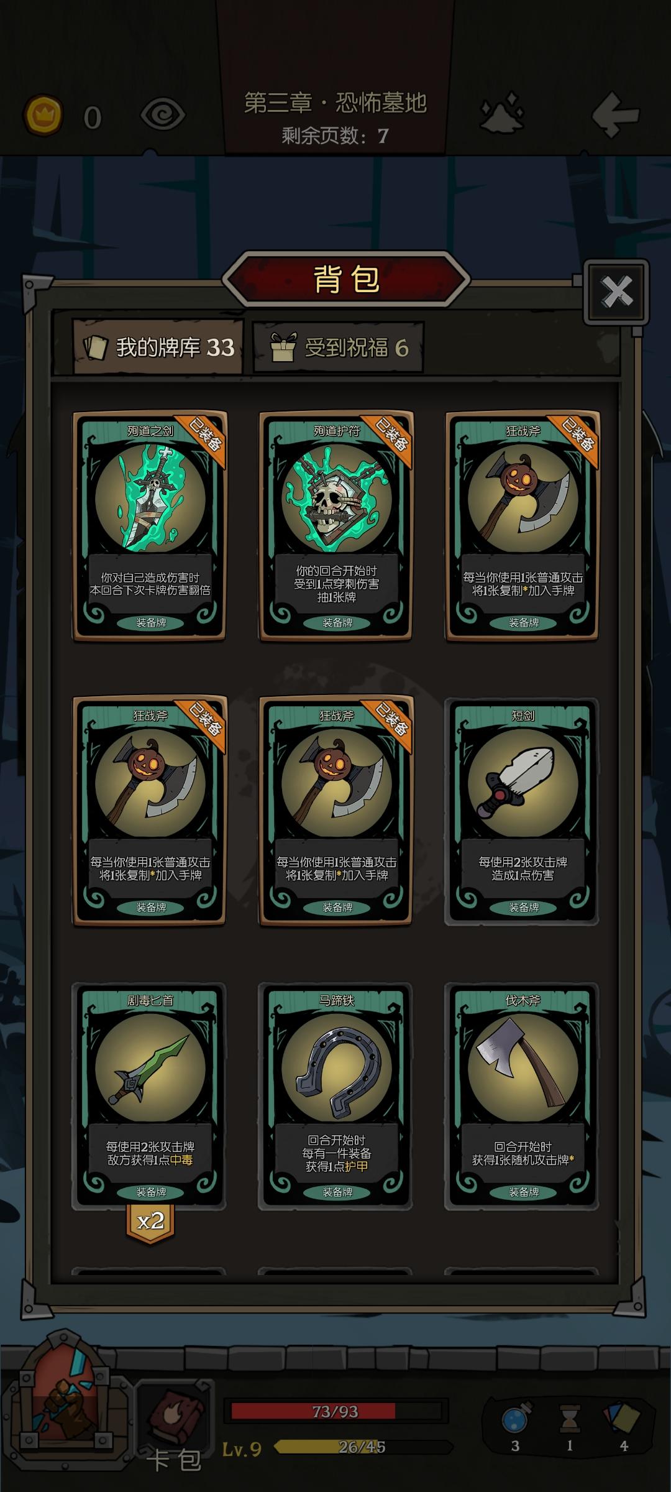Image resolution: width=671 pixels, height=1492 pixels.
Task: Select the 殉道护符 skull card
Action: [x=336, y=525]
